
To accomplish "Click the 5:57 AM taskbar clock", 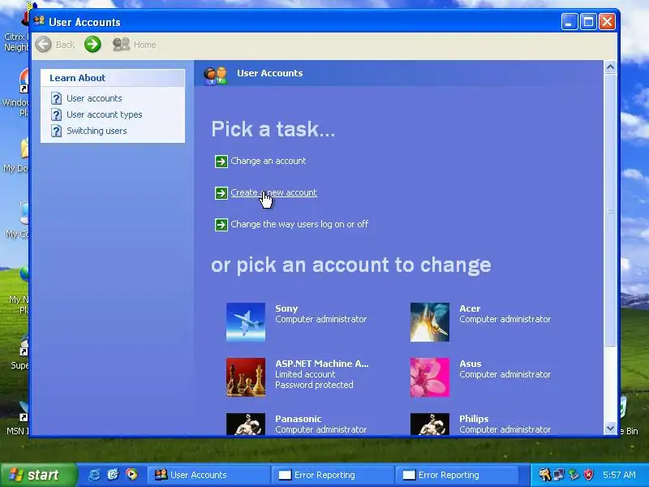I will tap(619, 475).
